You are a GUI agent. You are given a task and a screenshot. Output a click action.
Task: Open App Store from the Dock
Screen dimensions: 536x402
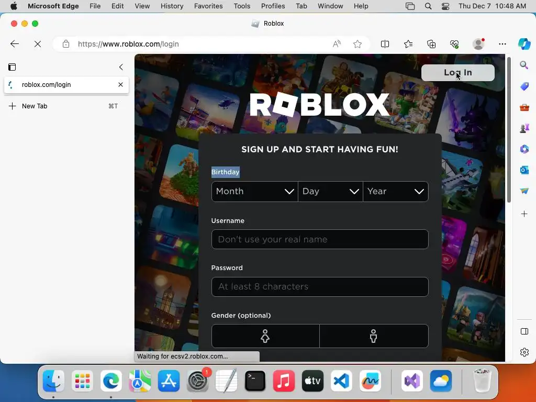[169, 381]
